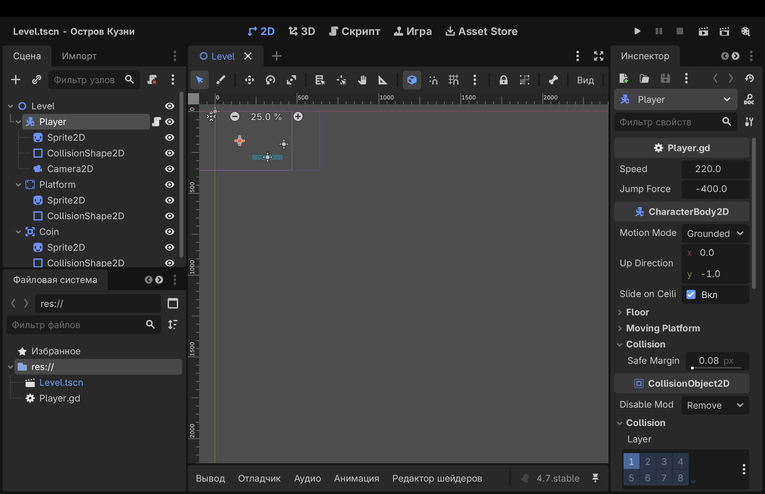Viewport: 765px width, 494px height.
Task: Select the Ruler measuring tool
Action: (x=383, y=80)
